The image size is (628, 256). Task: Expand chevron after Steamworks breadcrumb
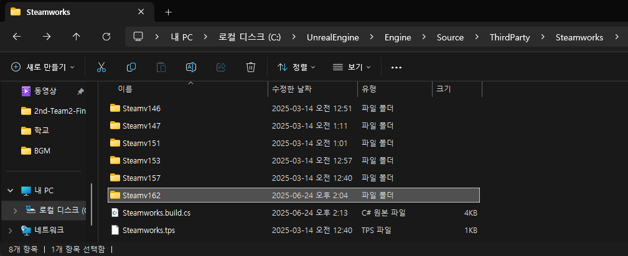coord(616,37)
